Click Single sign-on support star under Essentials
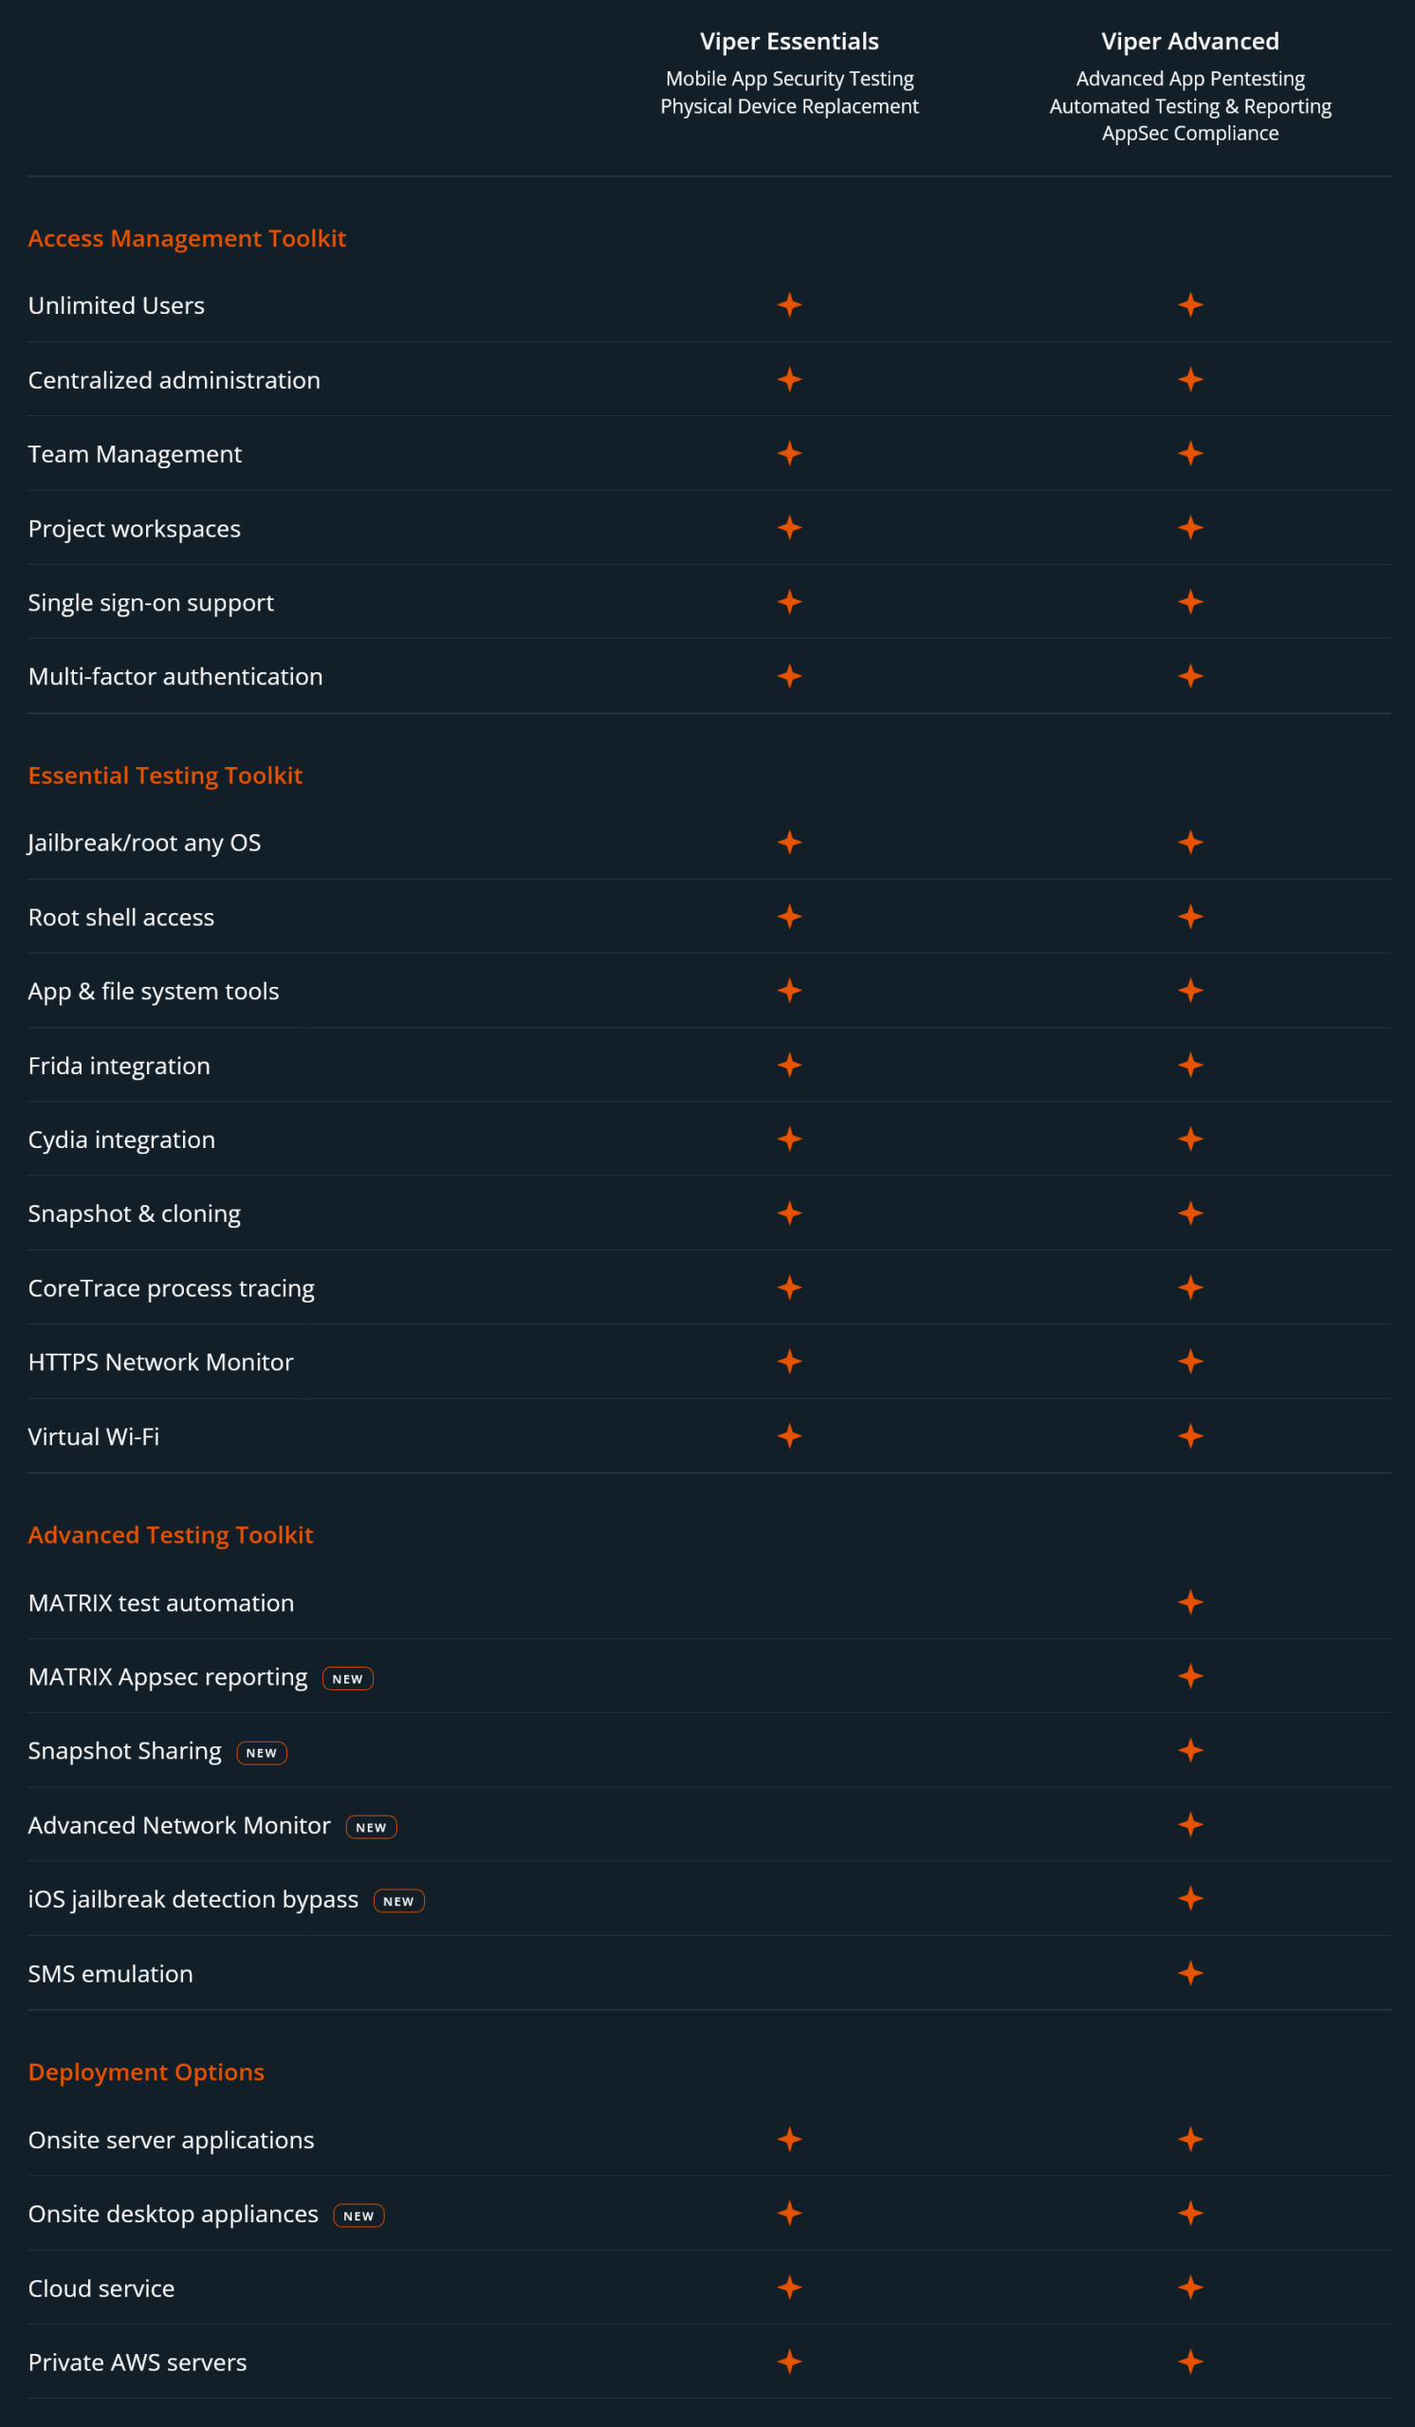1415x2427 pixels. tap(789, 602)
